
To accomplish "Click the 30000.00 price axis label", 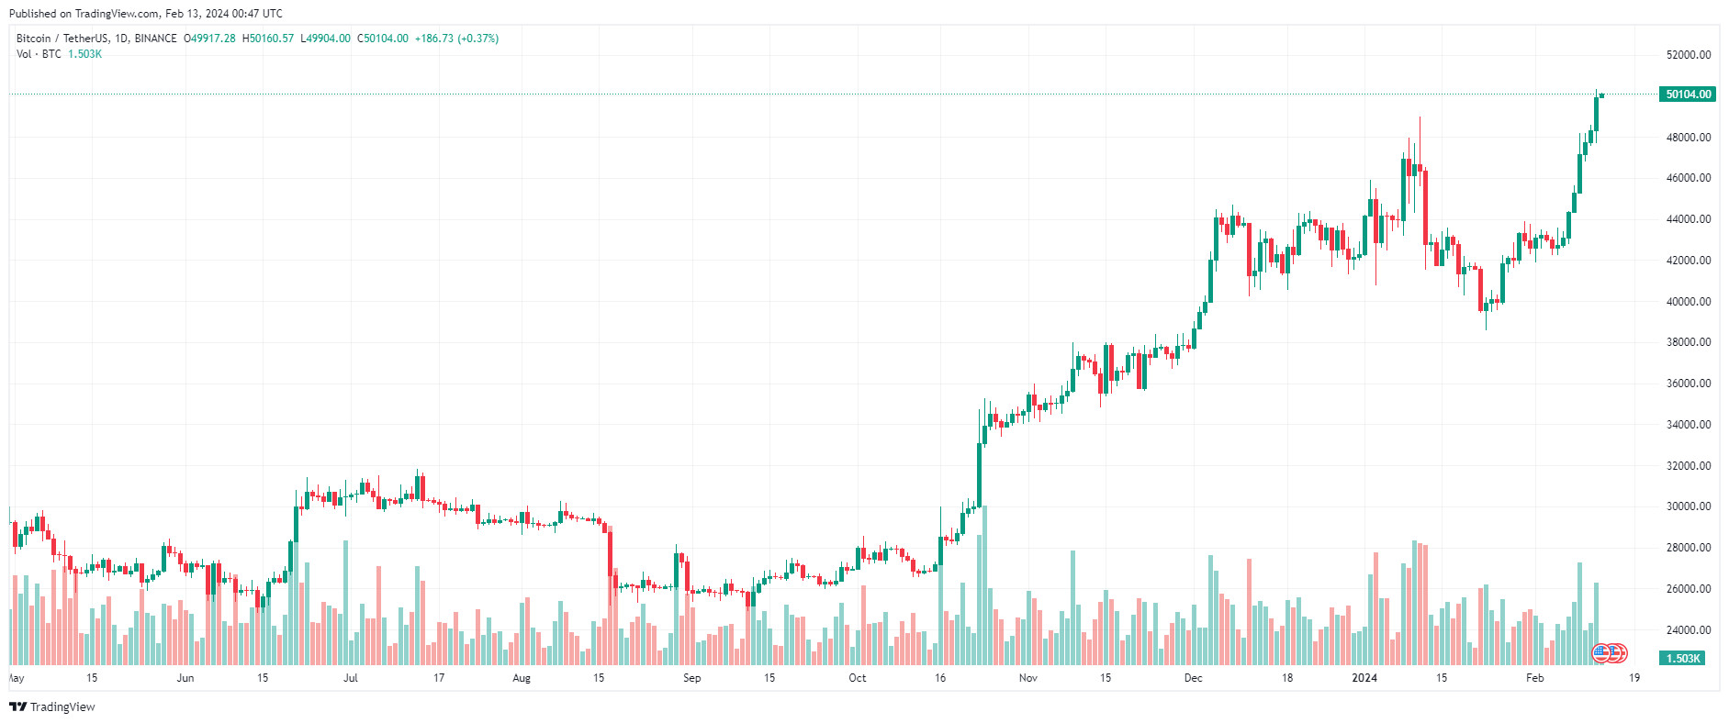I will coord(1689,506).
